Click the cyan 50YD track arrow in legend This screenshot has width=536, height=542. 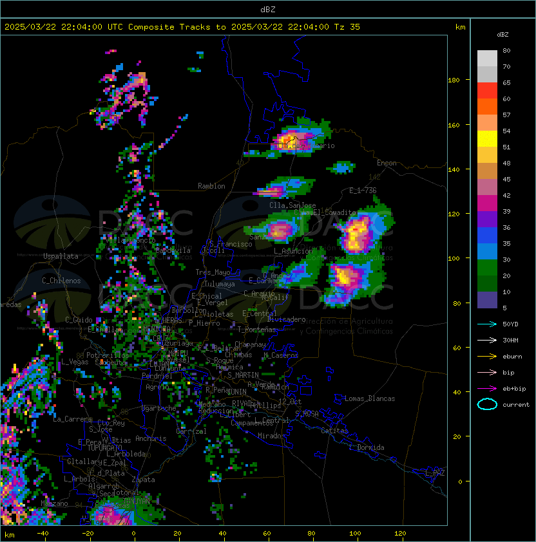487,324
